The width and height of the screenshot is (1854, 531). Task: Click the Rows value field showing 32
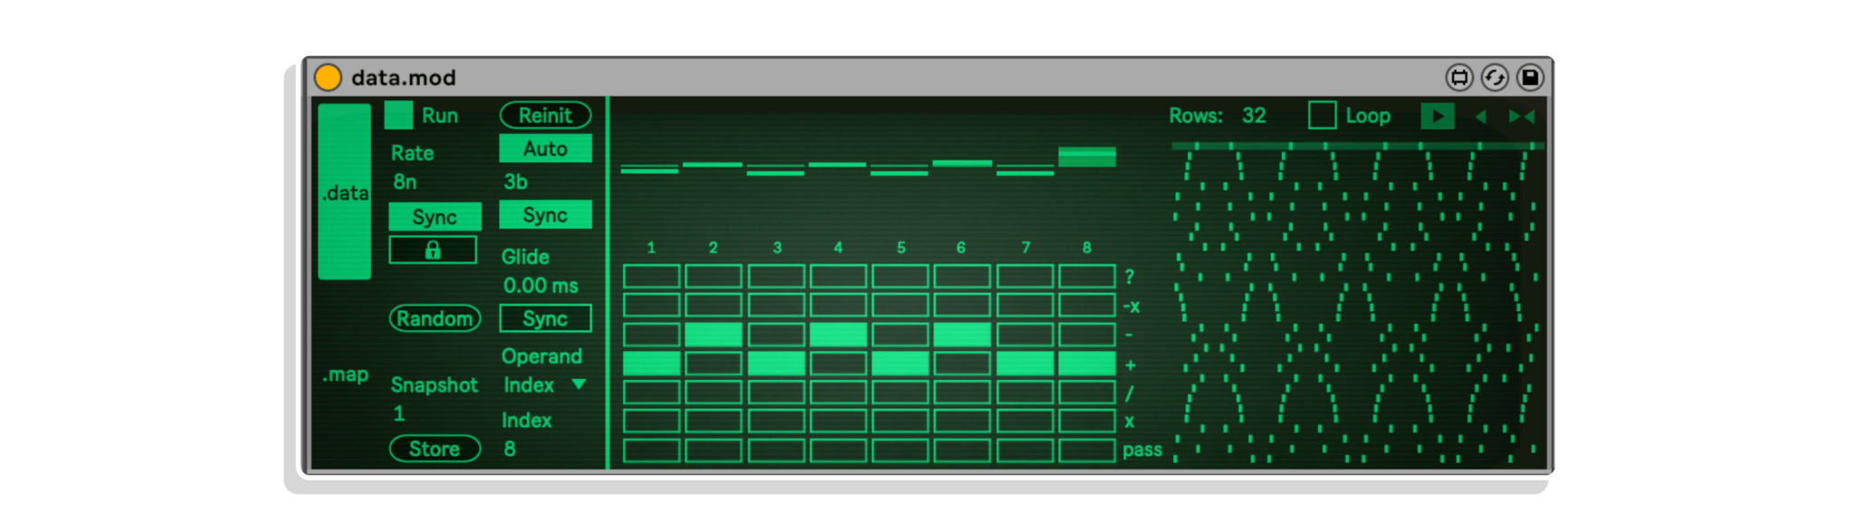pos(1254,116)
